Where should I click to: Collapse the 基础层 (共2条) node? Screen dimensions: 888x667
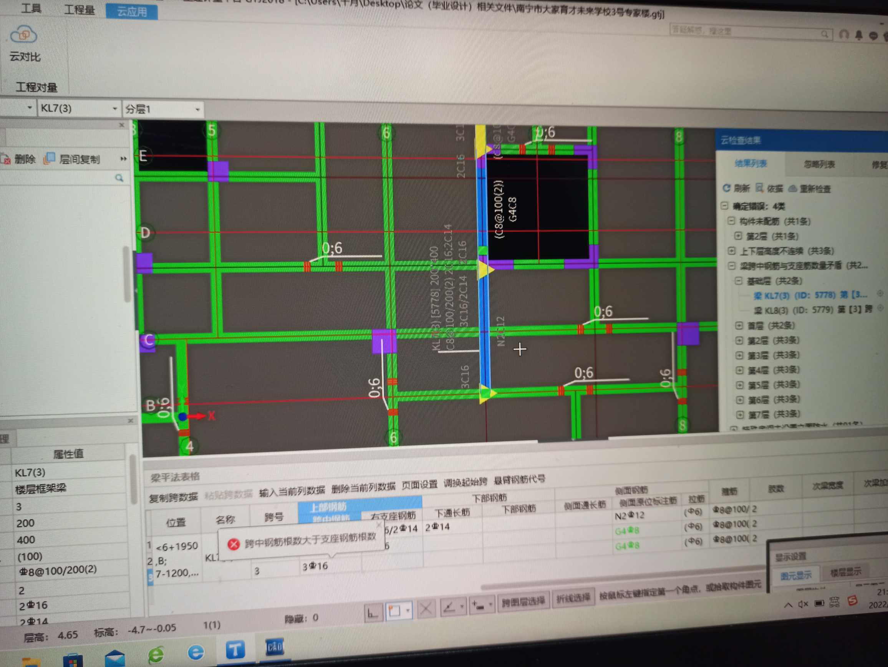738,280
